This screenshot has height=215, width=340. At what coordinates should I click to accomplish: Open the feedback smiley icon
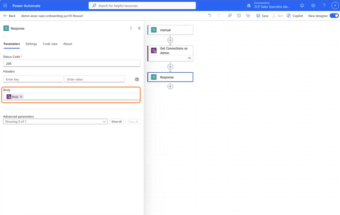[x=302, y=6]
